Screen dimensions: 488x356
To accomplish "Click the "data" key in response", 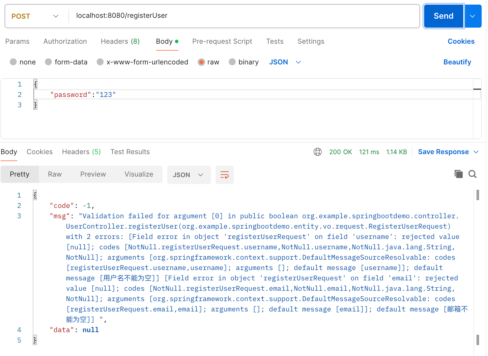I will tap(62, 330).
